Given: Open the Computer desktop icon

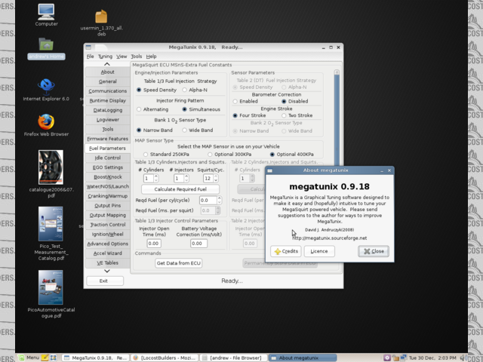Looking at the screenshot, I should pos(46,12).
